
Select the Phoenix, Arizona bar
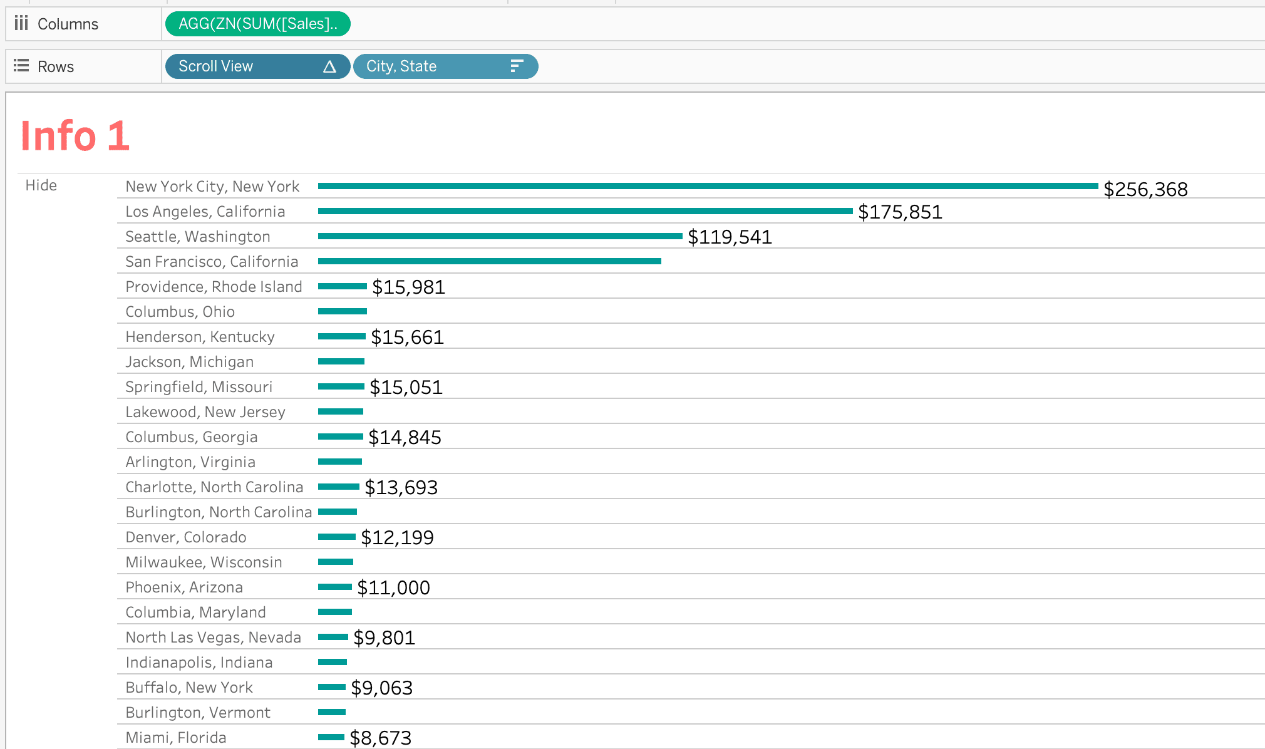334,587
